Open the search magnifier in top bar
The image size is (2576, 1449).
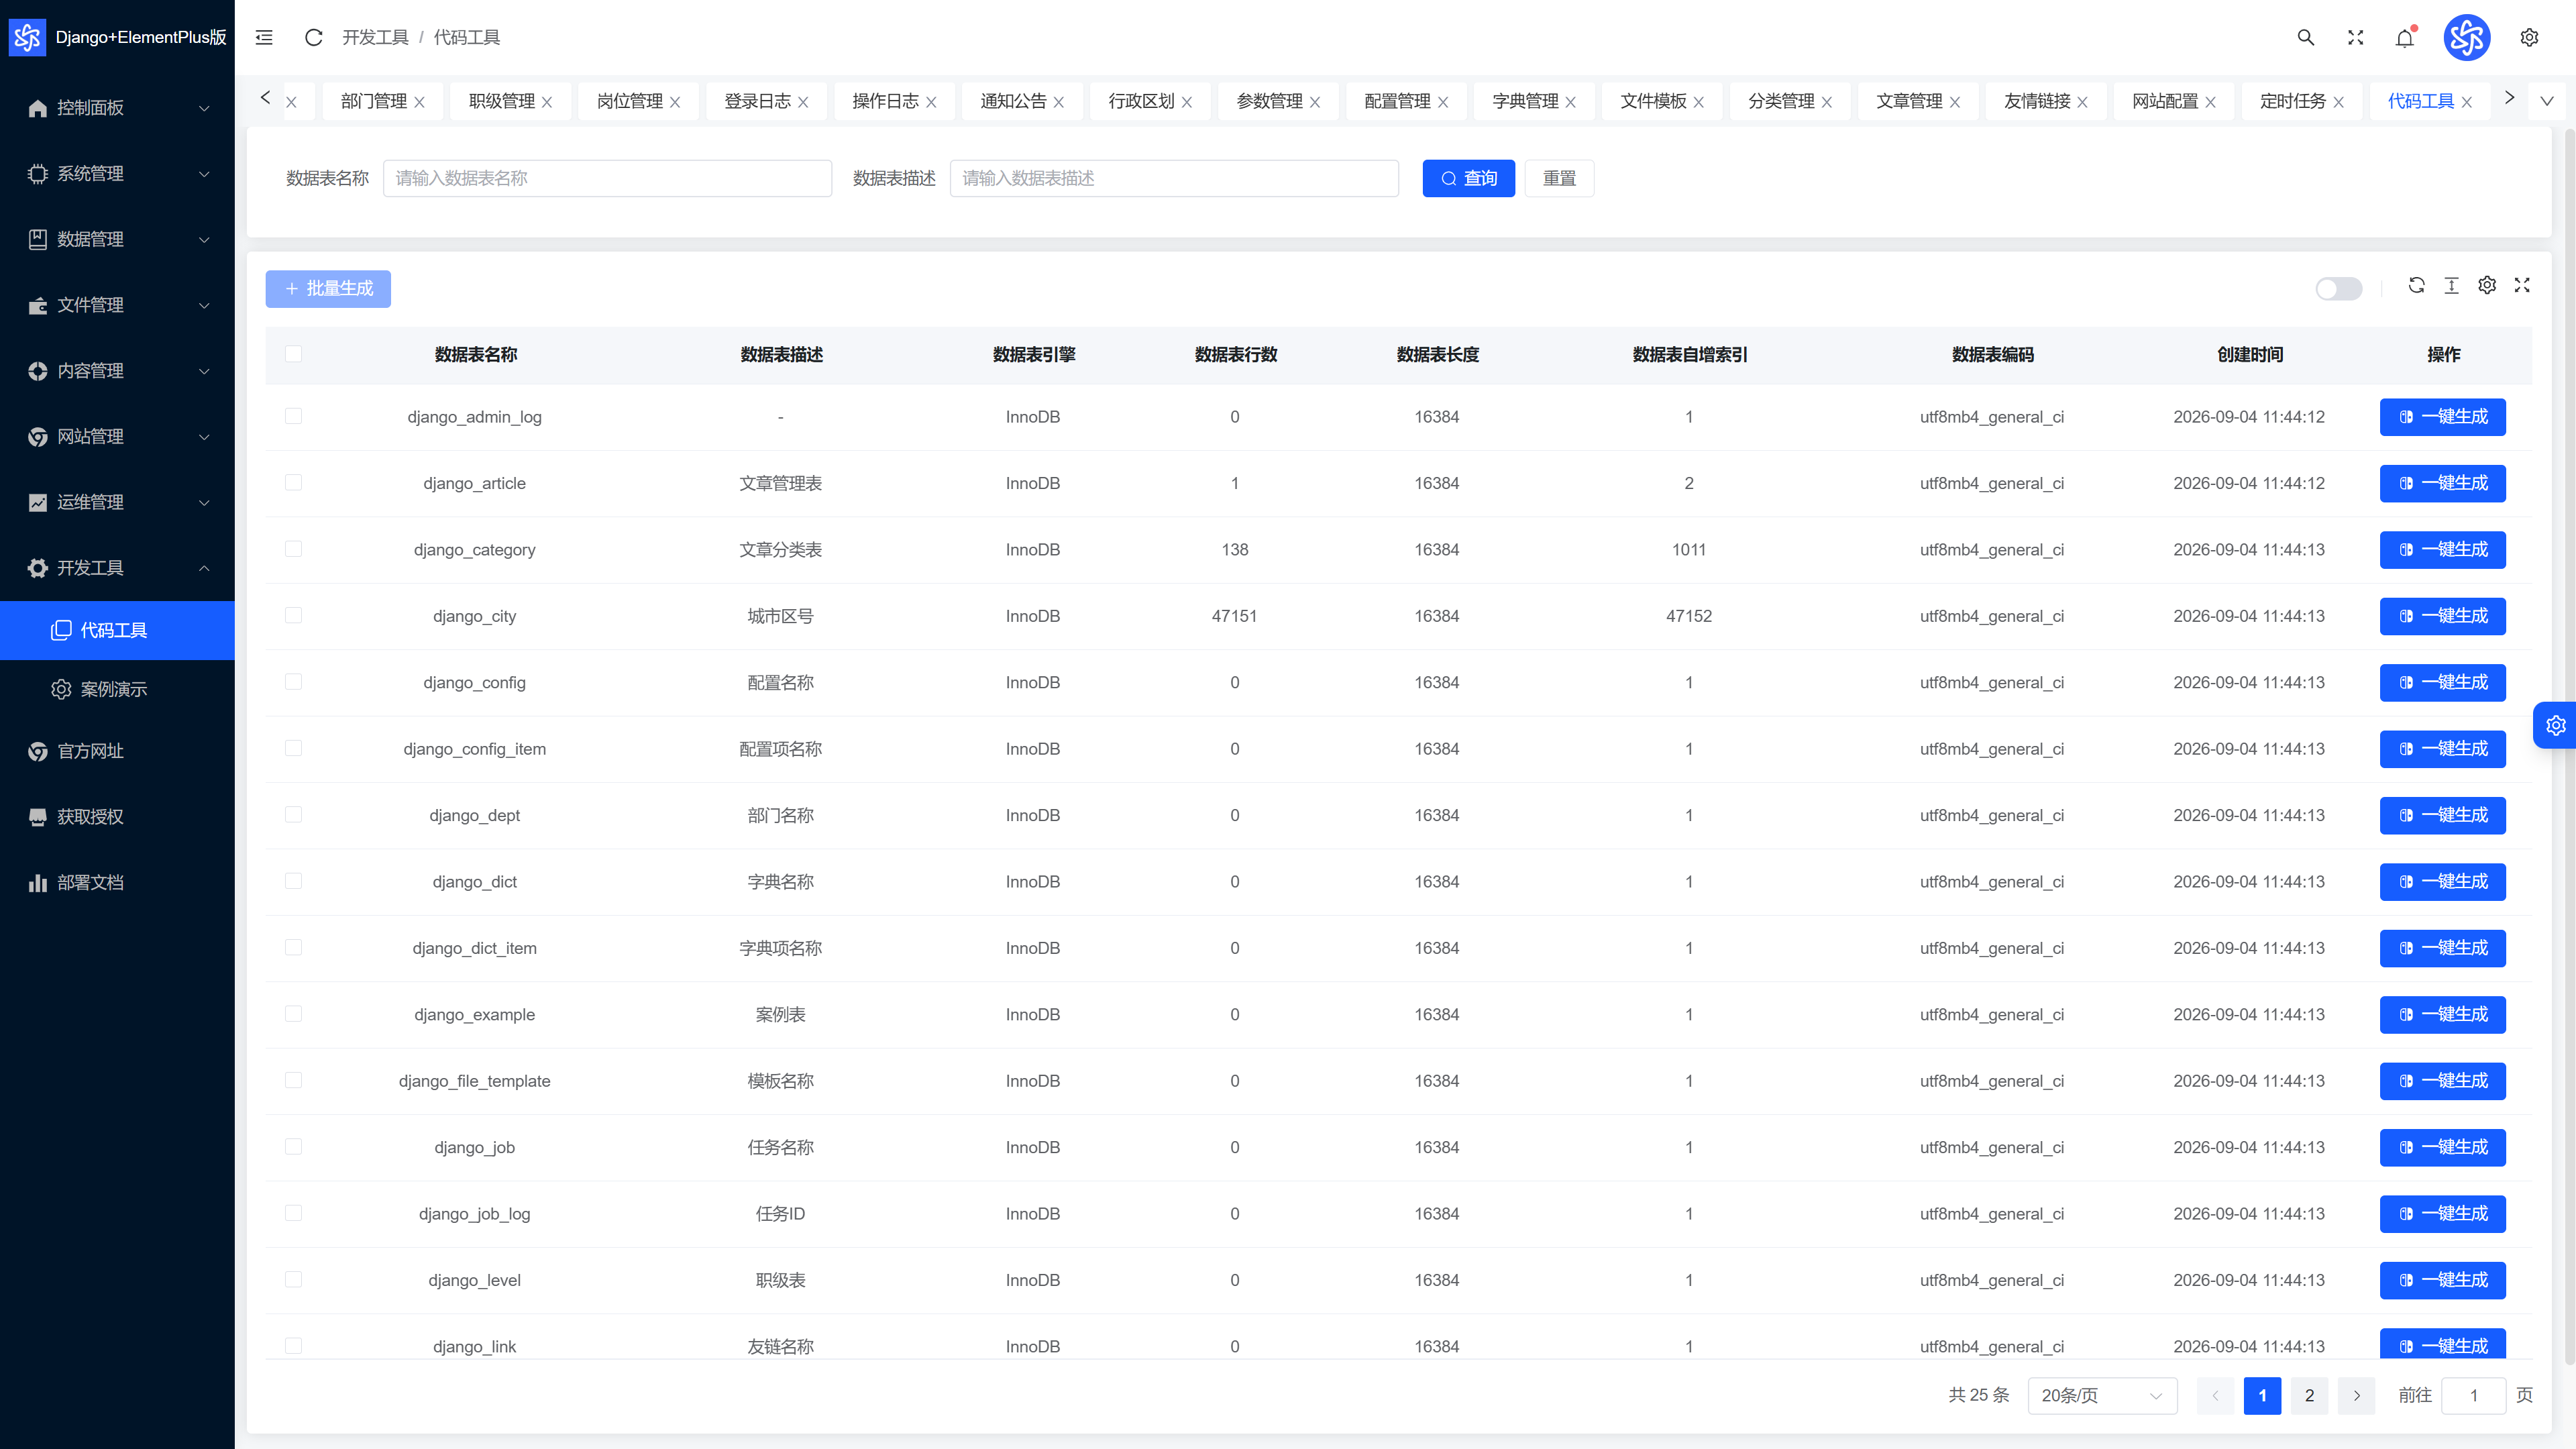tap(2305, 37)
